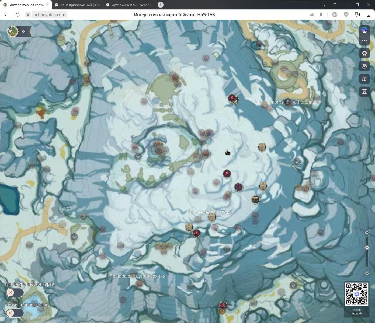The height and width of the screenshot is (323, 375).
Task: Open the shield protection extension icon
Action: pos(346,15)
